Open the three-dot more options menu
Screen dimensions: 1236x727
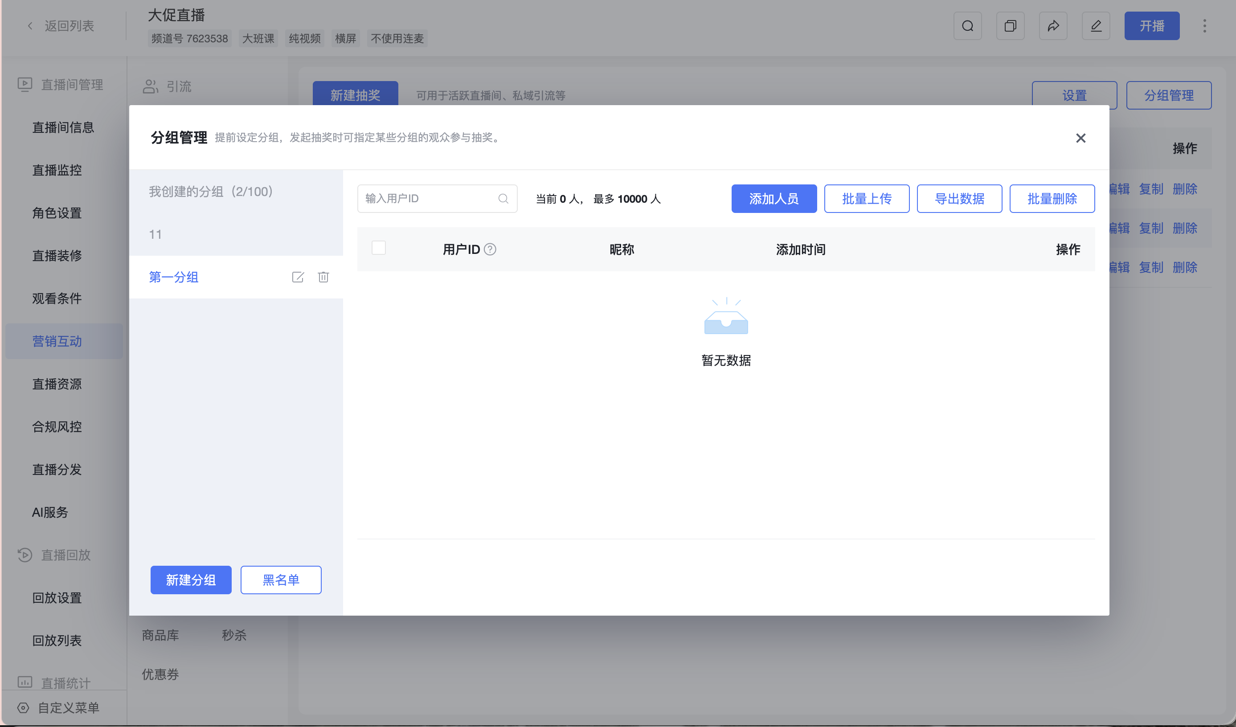tap(1205, 26)
